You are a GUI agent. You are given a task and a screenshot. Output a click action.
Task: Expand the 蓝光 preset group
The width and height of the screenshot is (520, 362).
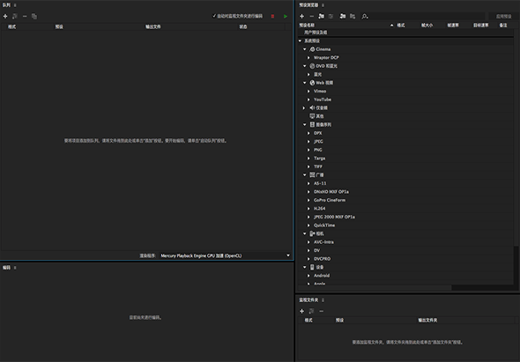coord(308,74)
